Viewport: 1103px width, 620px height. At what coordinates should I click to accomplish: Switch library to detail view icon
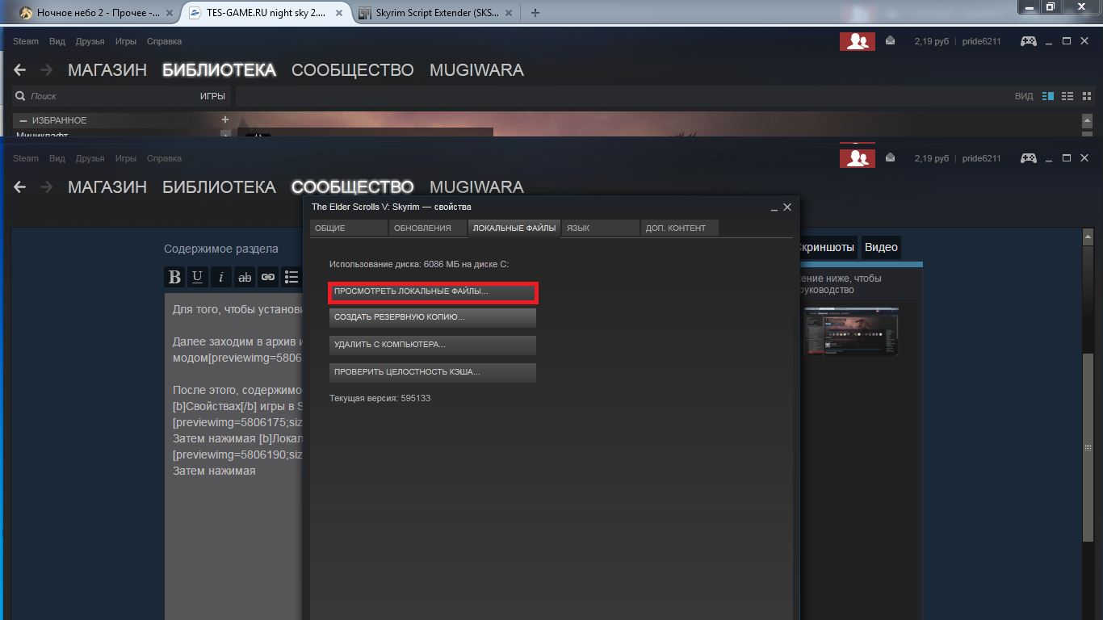pyautogui.click(x=1048, y=96)
